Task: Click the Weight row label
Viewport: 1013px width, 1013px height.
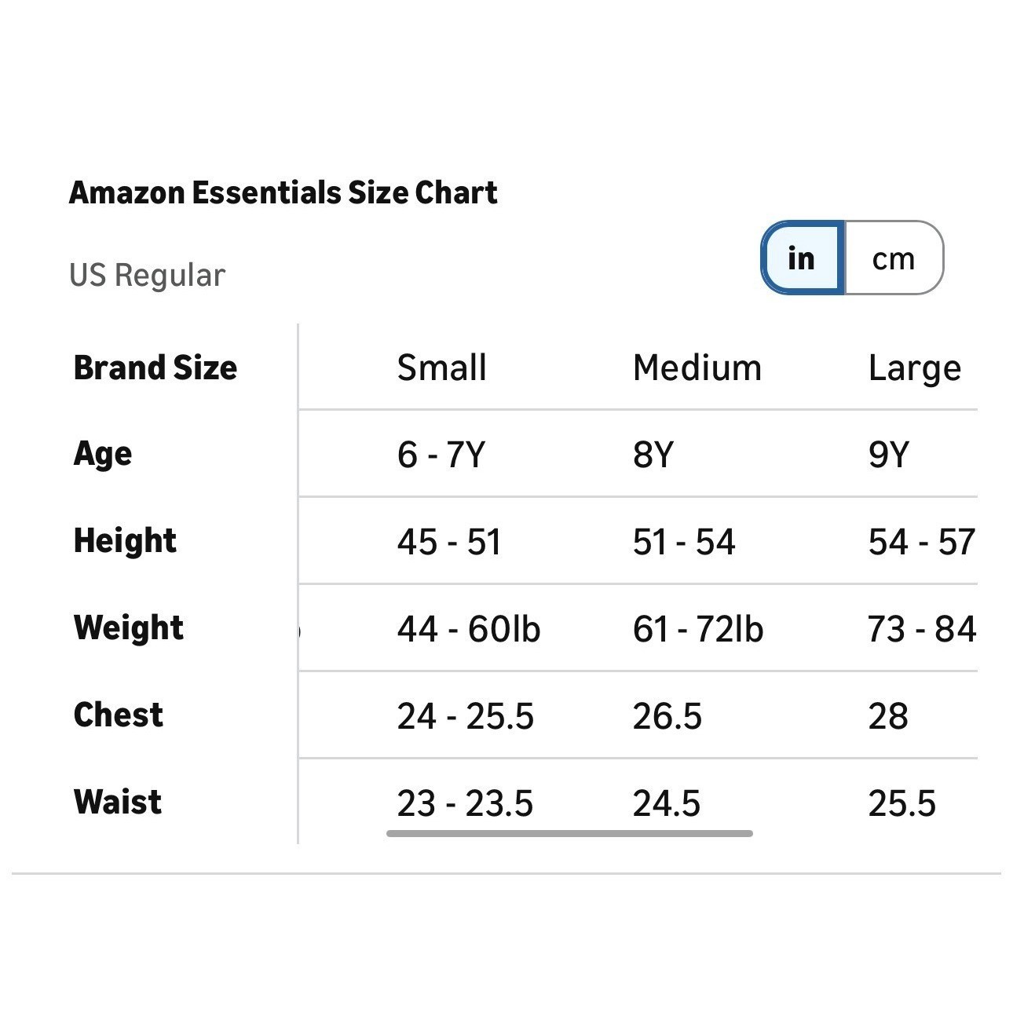Action: click(x=128, y=628)
